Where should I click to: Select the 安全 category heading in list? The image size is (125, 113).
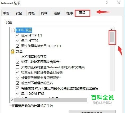[x=19, y=51]
